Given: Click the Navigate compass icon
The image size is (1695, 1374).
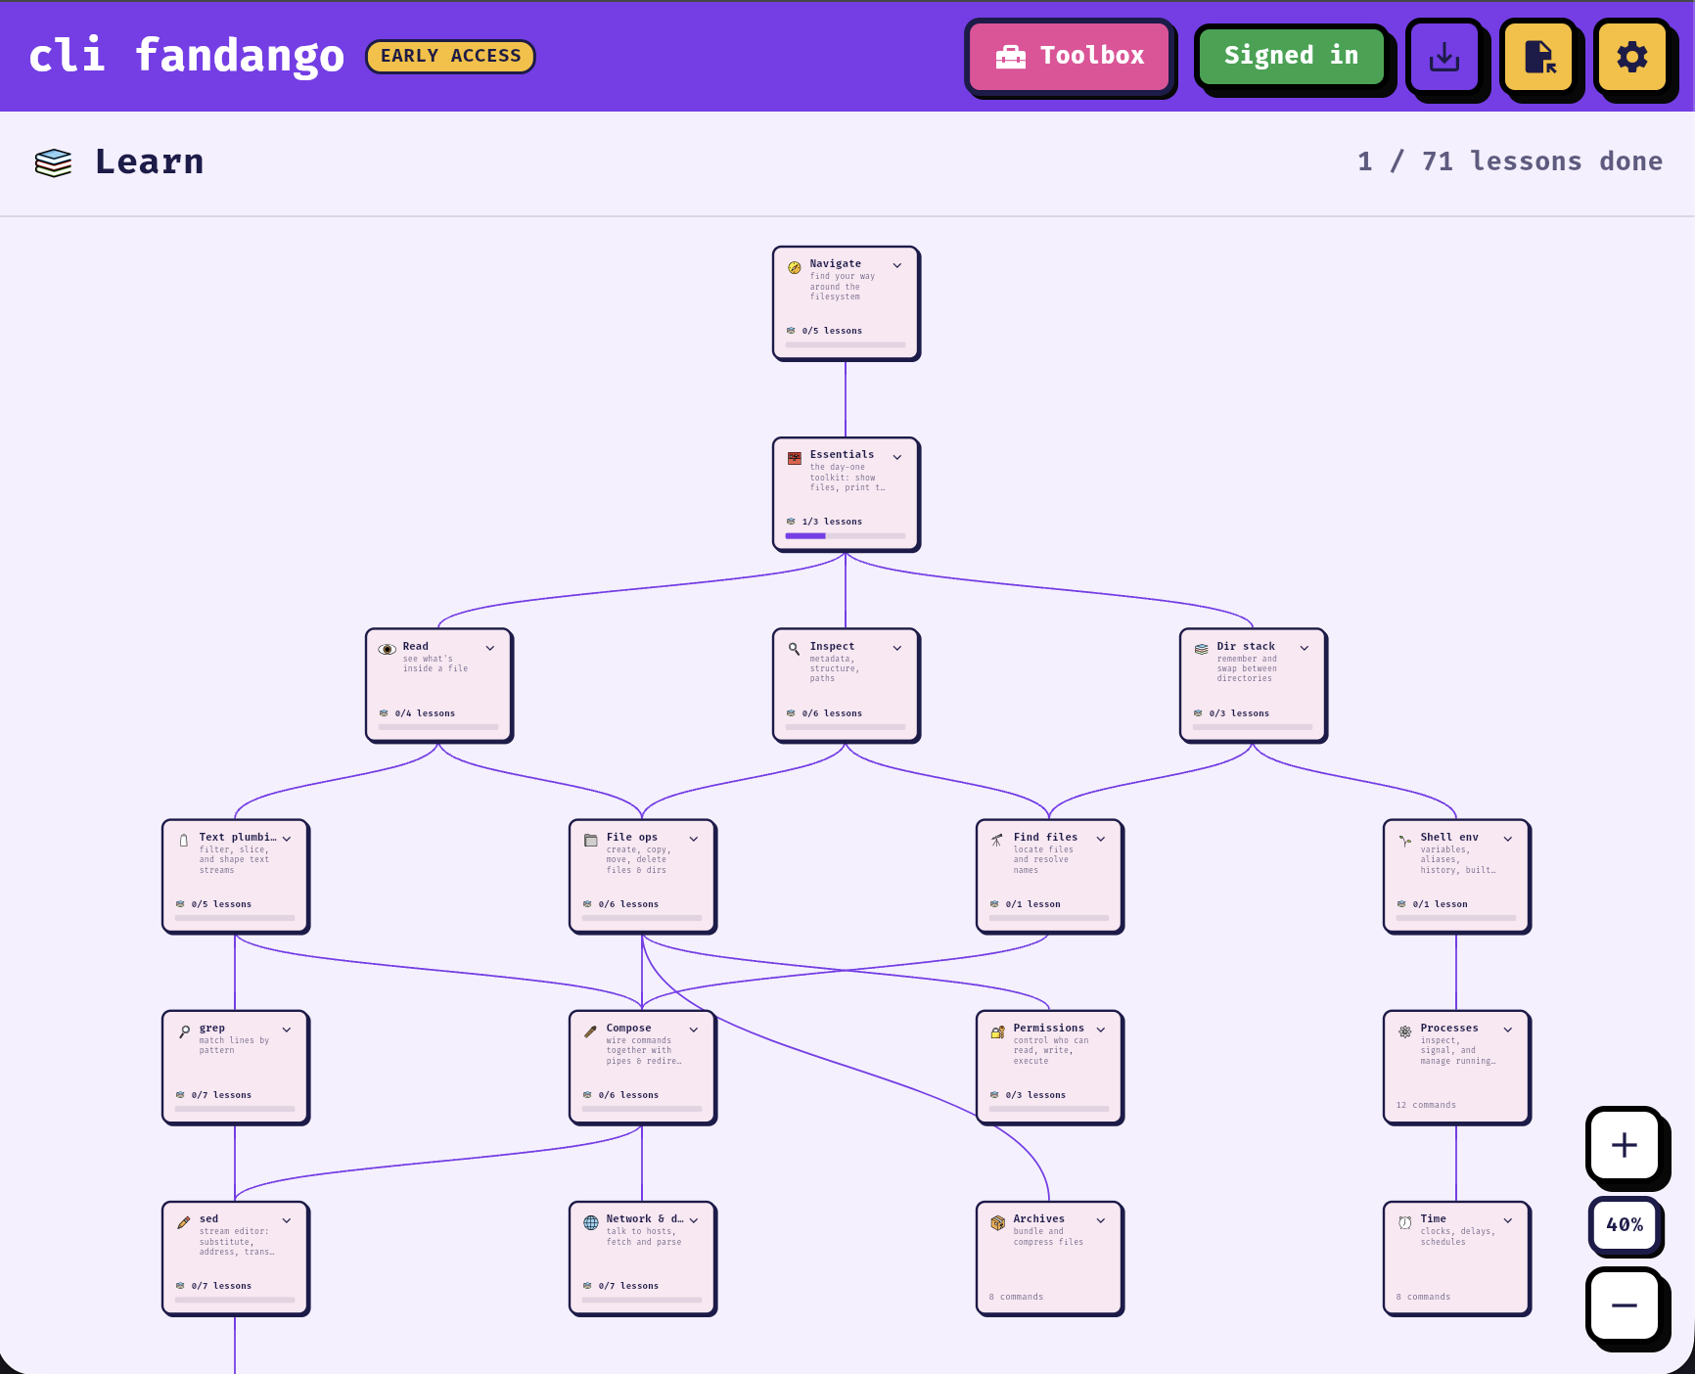Looking at the screenshot, I should tap(795, 267).
